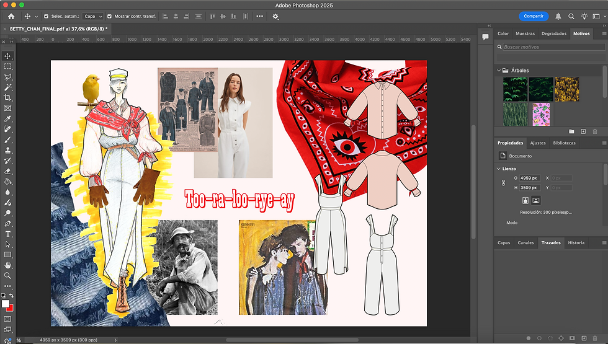Select the Move tool in the toolbar
This screenshot has height=344, width=608.
click(7, 56)
